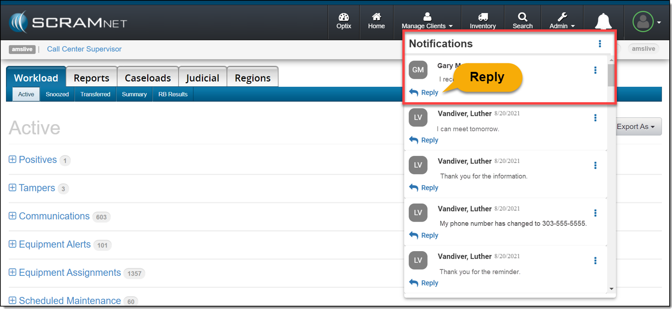Expand the Tampers section
672x309 pixels.
(13, 188)
